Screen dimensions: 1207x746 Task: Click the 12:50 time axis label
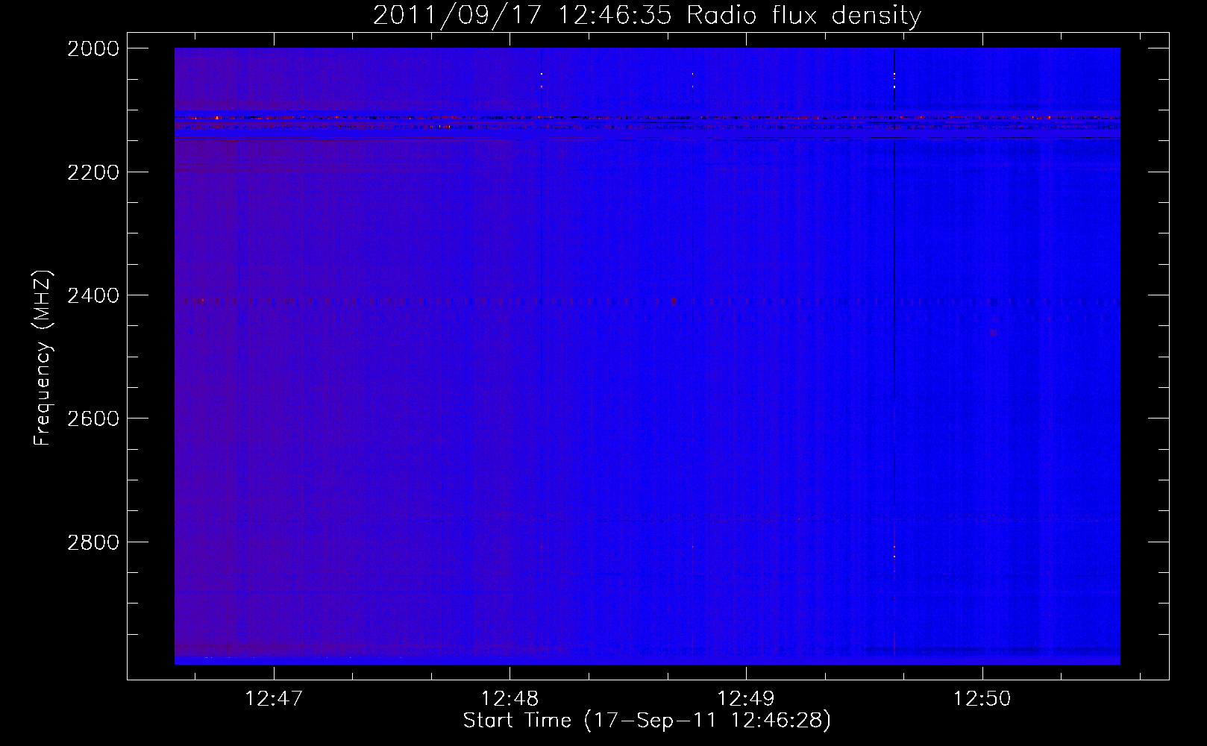pyautogui.click(x=982, y=699)
